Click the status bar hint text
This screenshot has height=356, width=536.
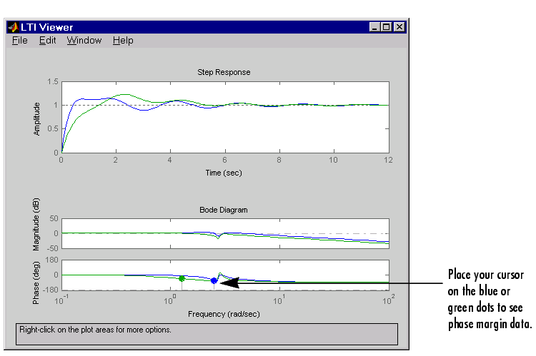click(x=95, y=330)
